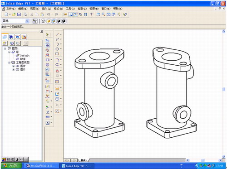Open the 文件 menu
The width and height of the screenshot is (227, 169).
click(11, 9)
